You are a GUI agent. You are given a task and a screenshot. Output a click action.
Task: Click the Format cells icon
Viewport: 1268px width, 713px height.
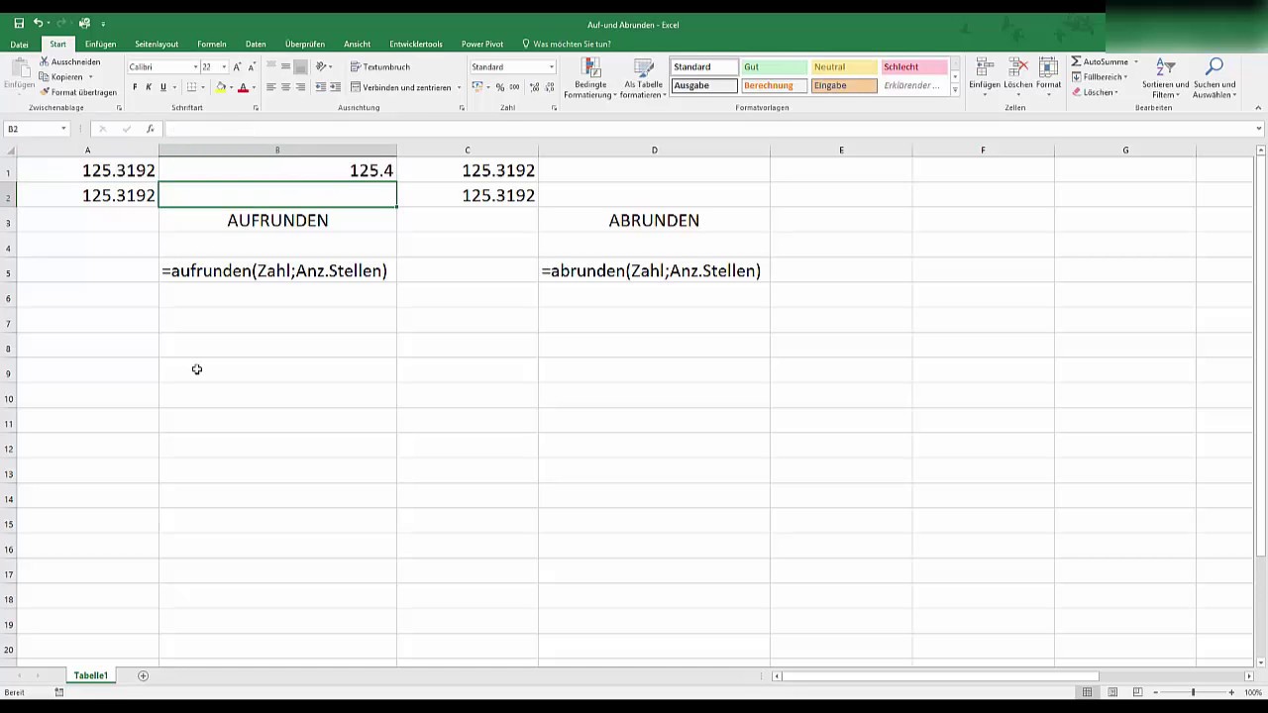1048,67
